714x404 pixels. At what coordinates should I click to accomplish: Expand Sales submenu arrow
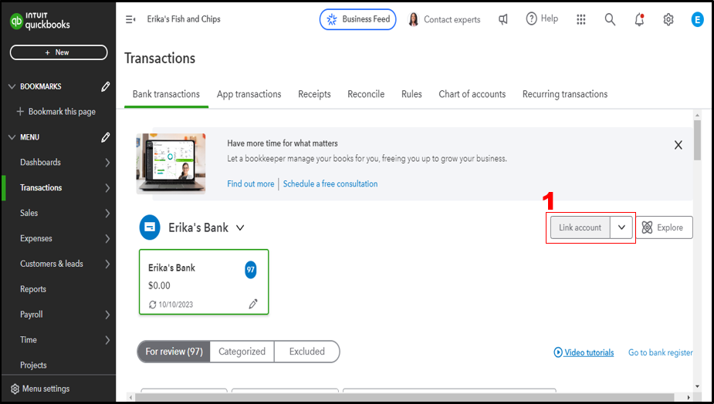tap(107, 213)
